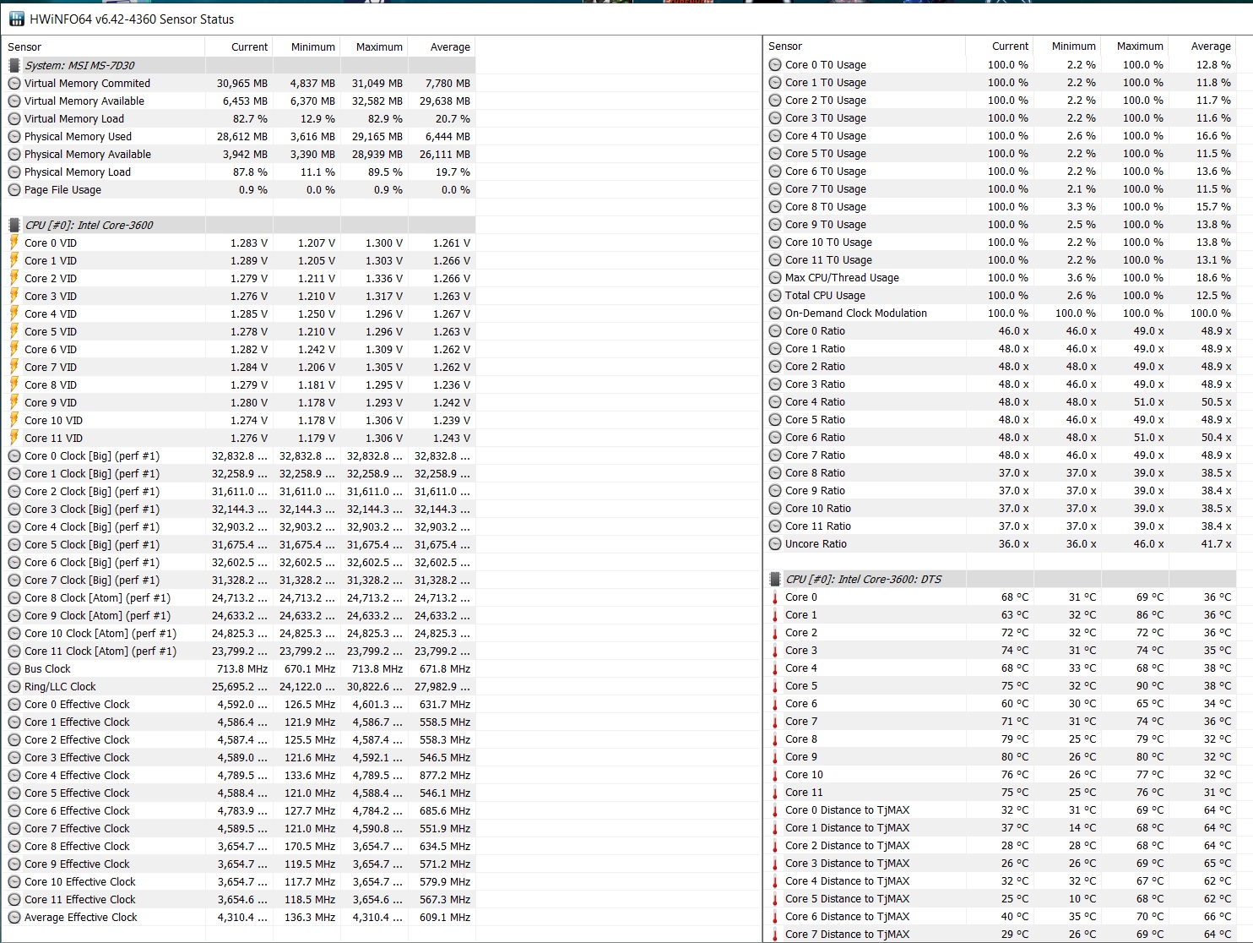
Task: Click the '14 °C' Core 1 Distance to TjMAX minimum
Action: (x=1082, y=827)
